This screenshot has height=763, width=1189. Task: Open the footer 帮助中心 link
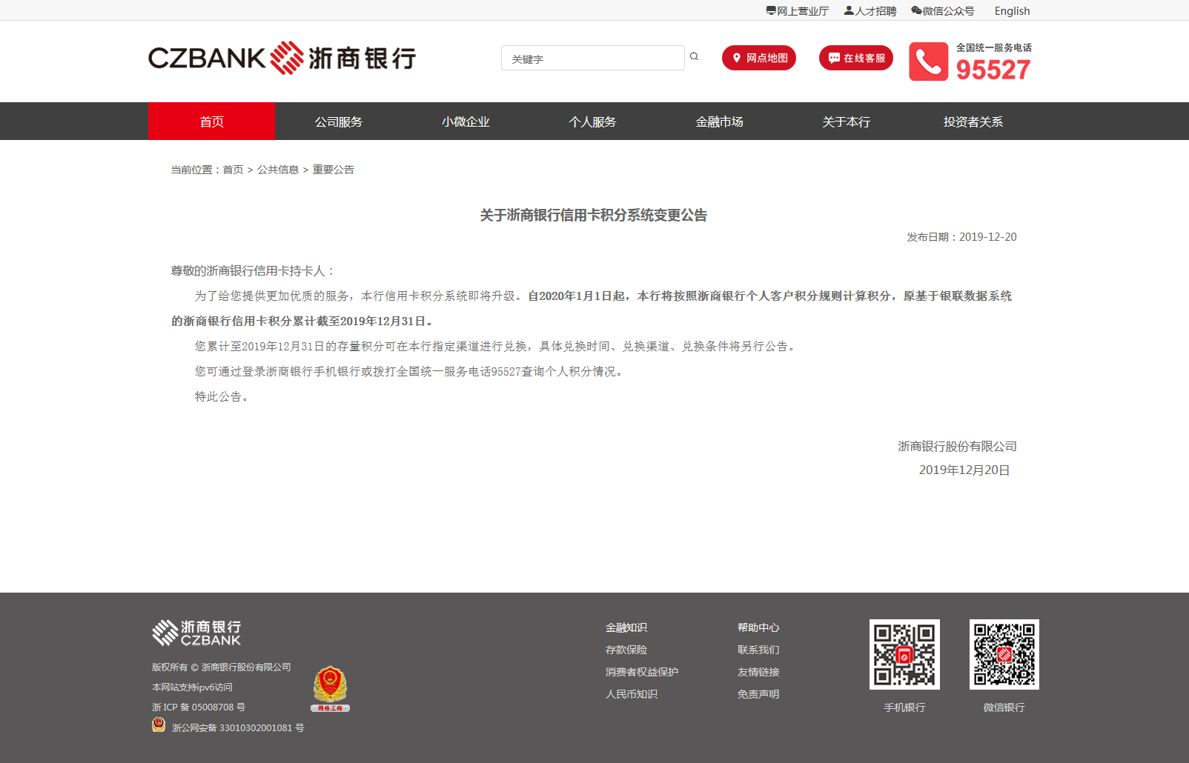(758, 627)
